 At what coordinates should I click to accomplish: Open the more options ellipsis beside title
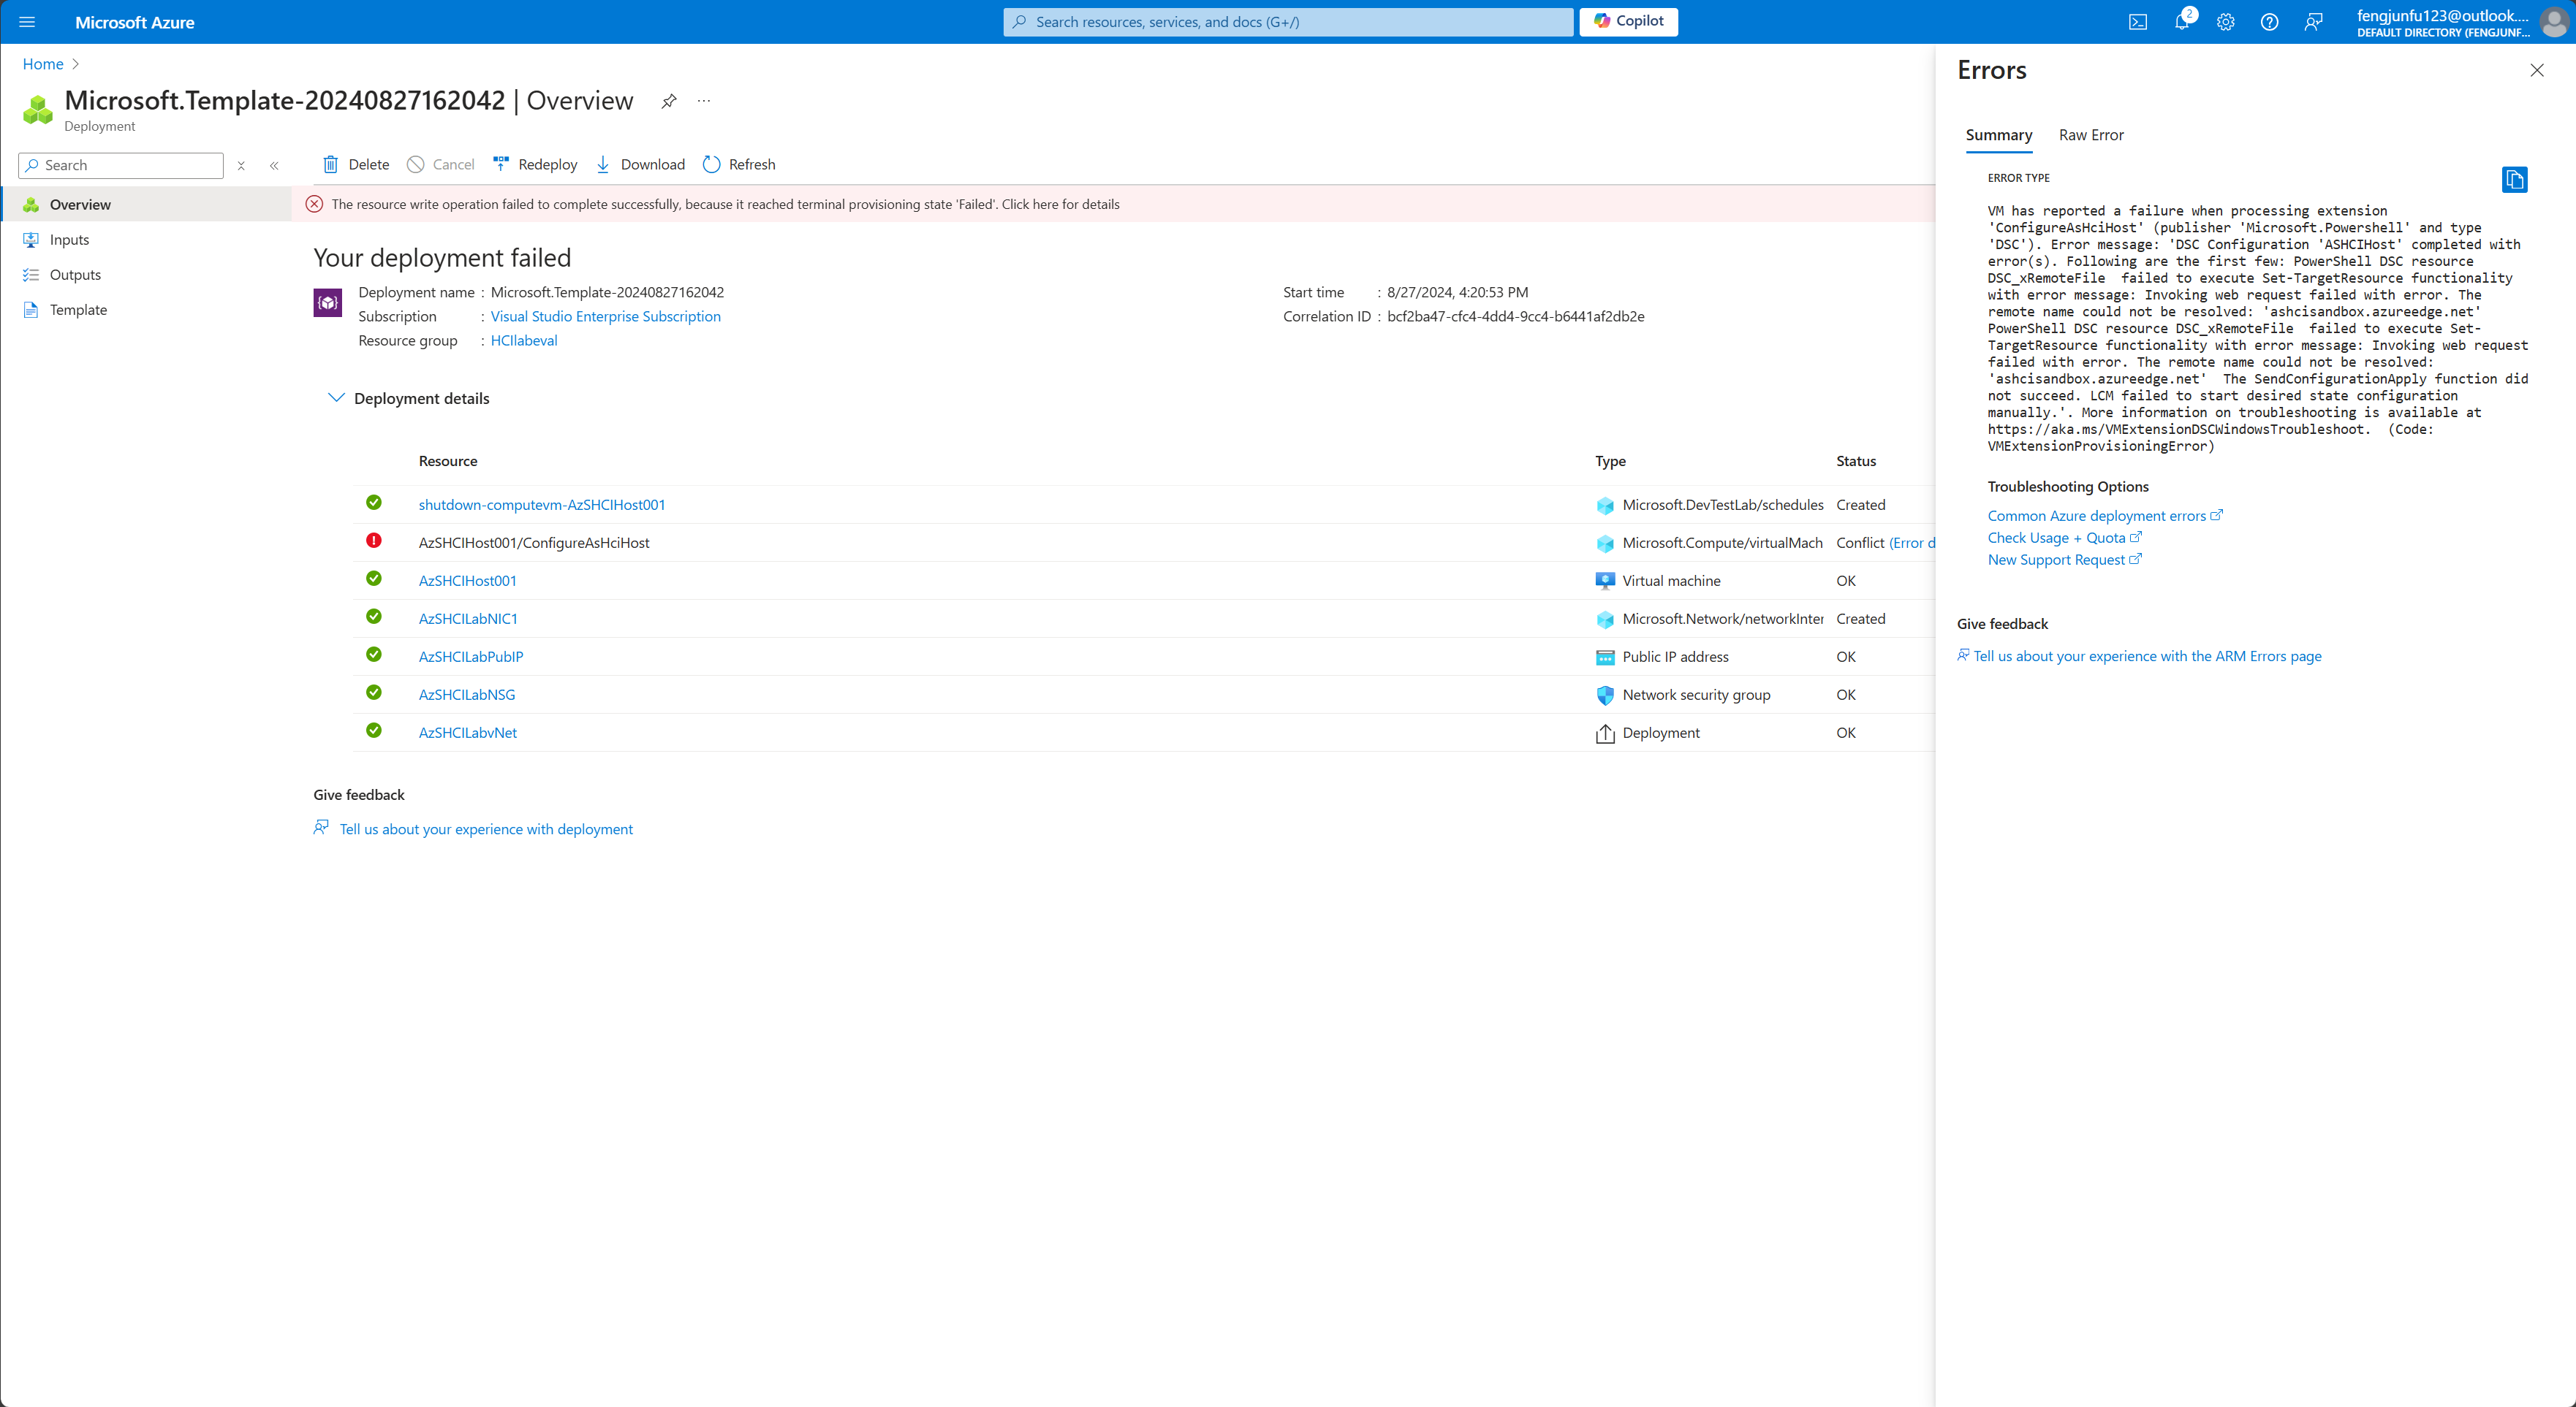pos(704,101)
